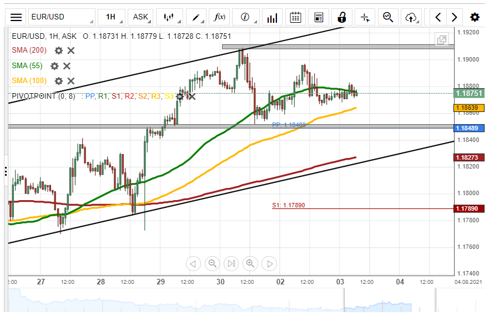Select the gray horizontal zone at 1.18489
Screen dimensions: 489x316
[x=231, y=126]
